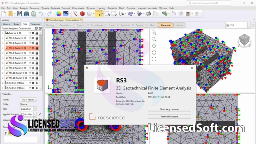Click the 3D orientation view cube
The image size is (256, 144).
244,40
